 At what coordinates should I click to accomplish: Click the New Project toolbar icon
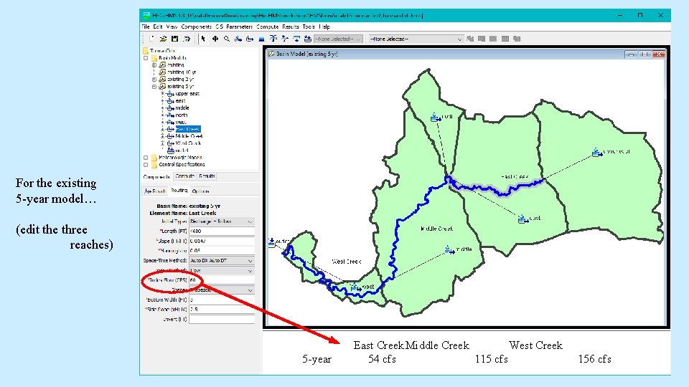pyautogui.click(x=151, y=39)
